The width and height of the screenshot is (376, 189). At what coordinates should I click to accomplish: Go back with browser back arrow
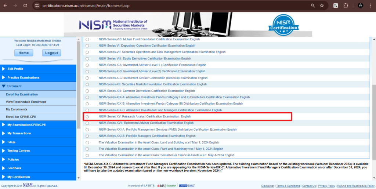point(5,6)
